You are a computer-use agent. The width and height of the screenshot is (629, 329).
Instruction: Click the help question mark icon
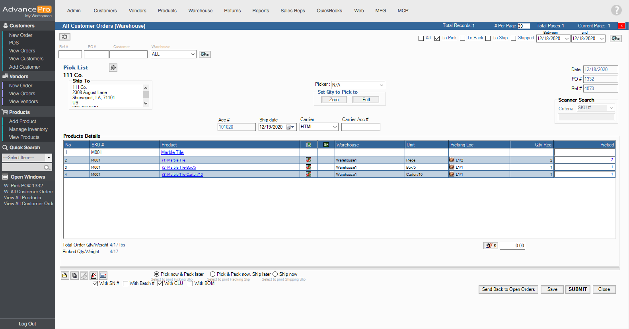pyautogui.click(x=616, y=10)
